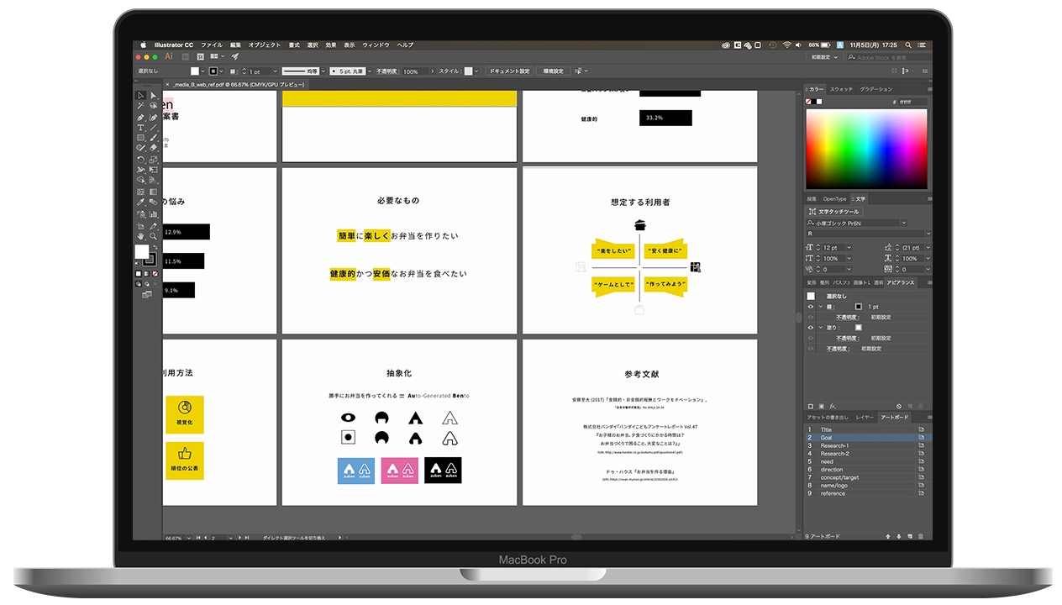Select the Line Segment tool
Screen dimensions: 1062x605
click(154, 127)
